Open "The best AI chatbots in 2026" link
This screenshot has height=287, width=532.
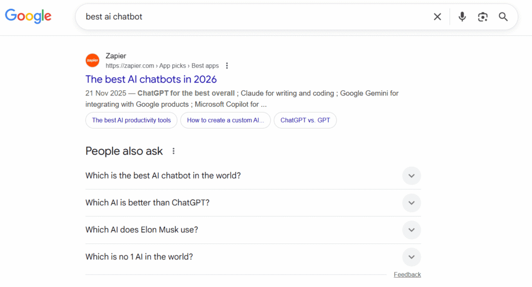coord(151,79)
